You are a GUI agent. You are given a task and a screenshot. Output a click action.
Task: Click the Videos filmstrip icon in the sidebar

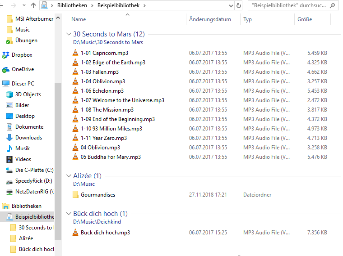pyautogui.click(x=9, y=159)
